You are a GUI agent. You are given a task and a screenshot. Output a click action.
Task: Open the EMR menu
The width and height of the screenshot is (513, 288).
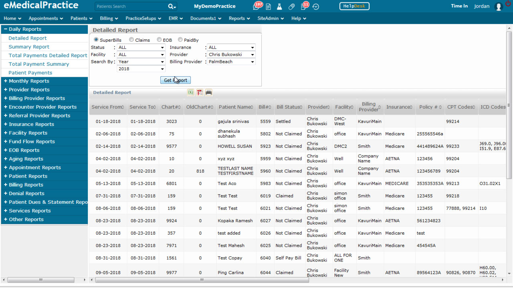176,18
